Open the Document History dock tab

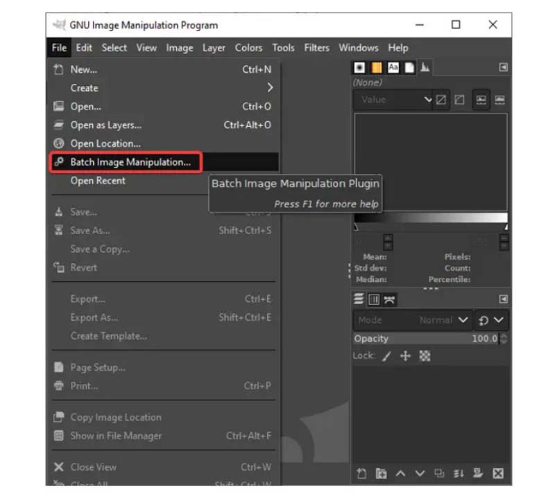coord(409,67)
